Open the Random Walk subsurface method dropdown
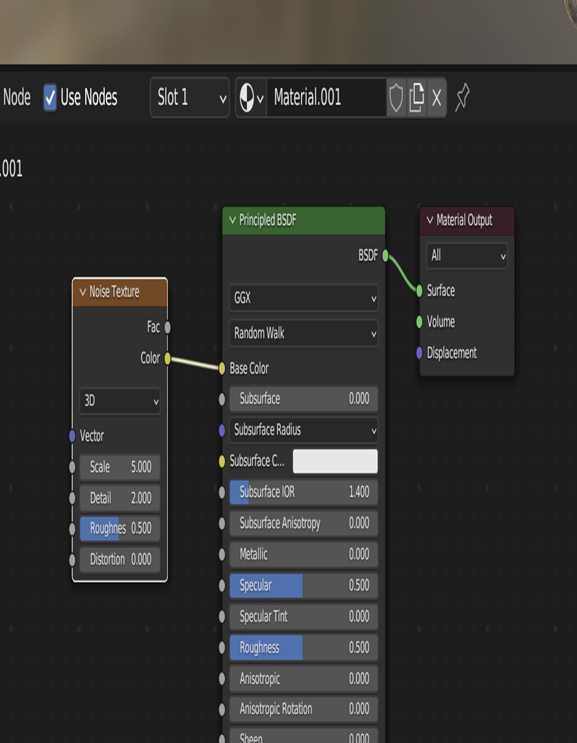Image resolution: width=577 pixels, height=743 pixels. (x=303, y=333)
